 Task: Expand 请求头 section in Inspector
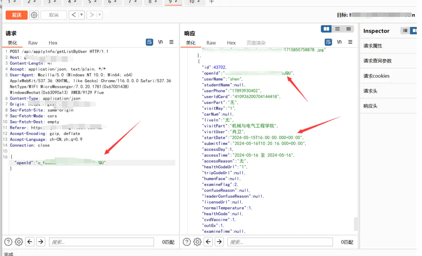pos(388,91)
